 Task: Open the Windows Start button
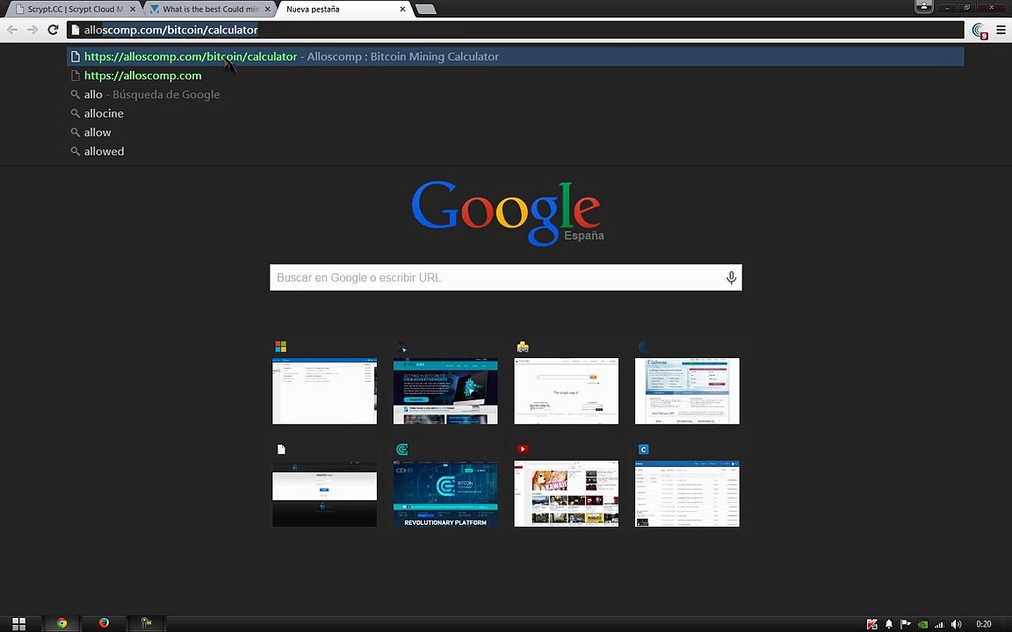coord(18,623)
